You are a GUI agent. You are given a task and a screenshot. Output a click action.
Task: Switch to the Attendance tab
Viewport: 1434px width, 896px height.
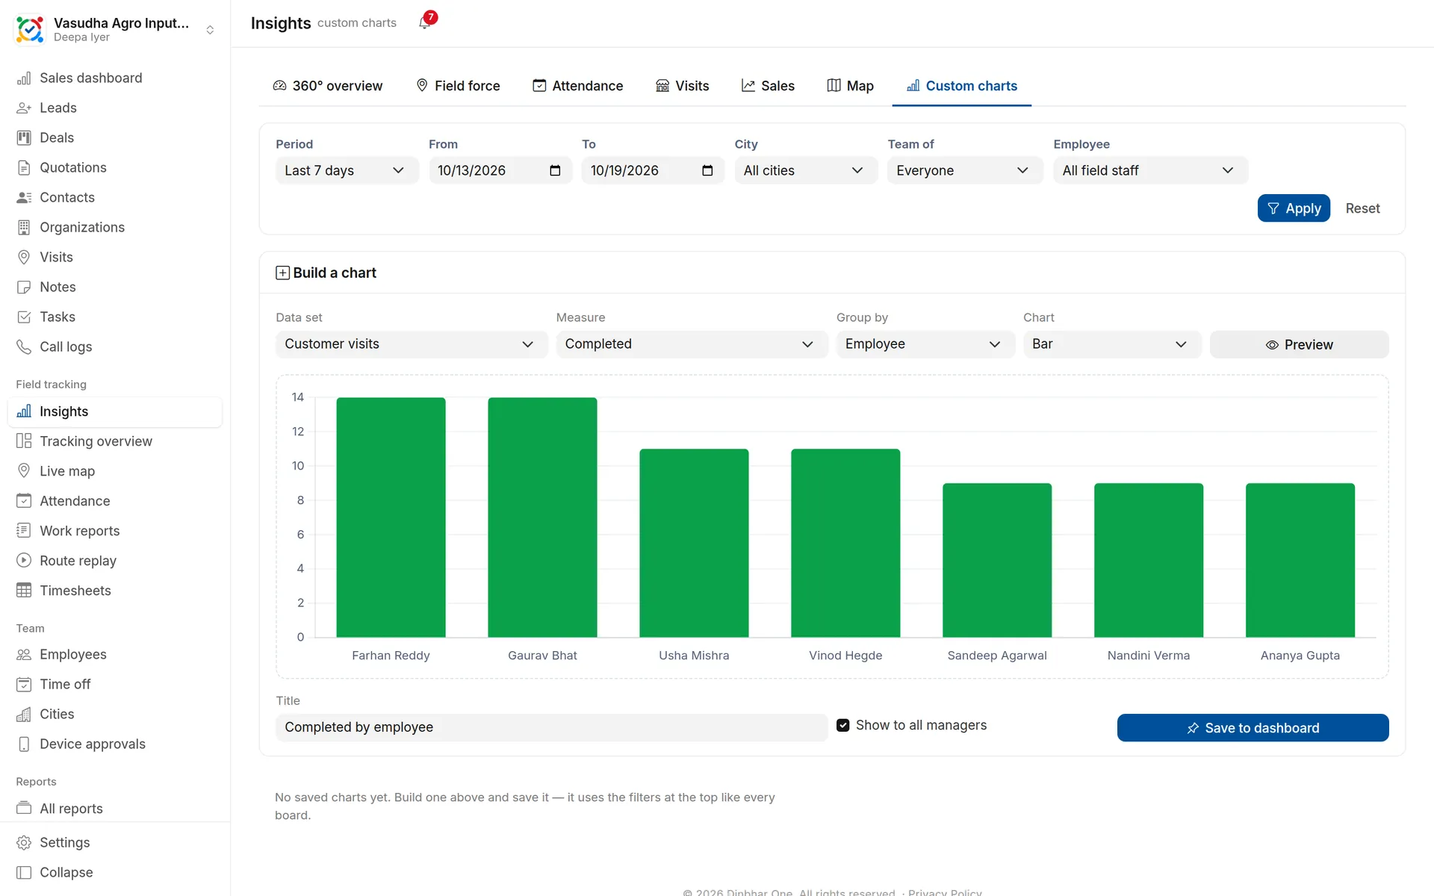[x=577, y=86]
